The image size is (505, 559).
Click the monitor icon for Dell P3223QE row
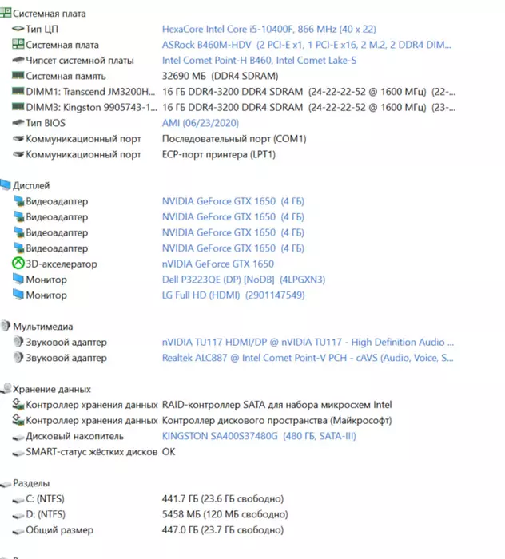[18, 279]
